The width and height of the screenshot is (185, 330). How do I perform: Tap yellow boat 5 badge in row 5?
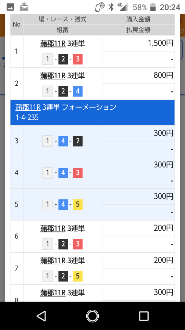(x=78, y=205)
